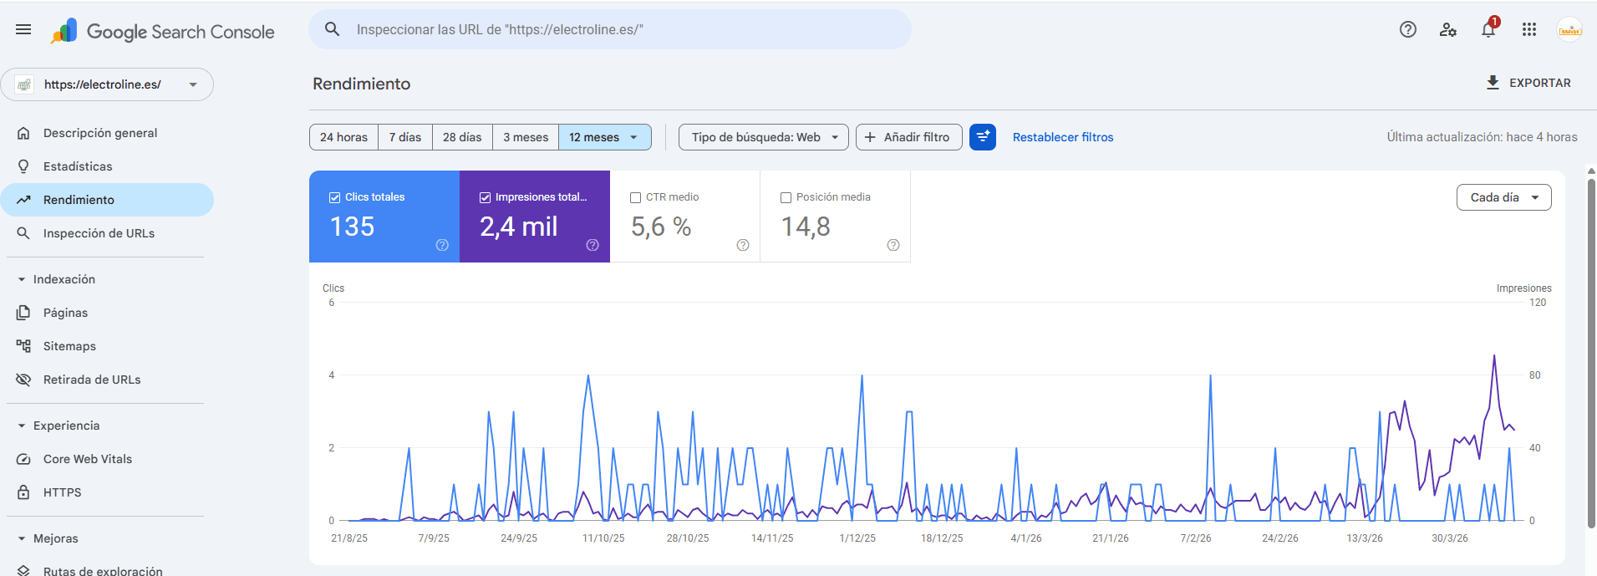Open Estadísticas in the sidebar
Viewport: 1597px width, 576px height.
[107, 166]
